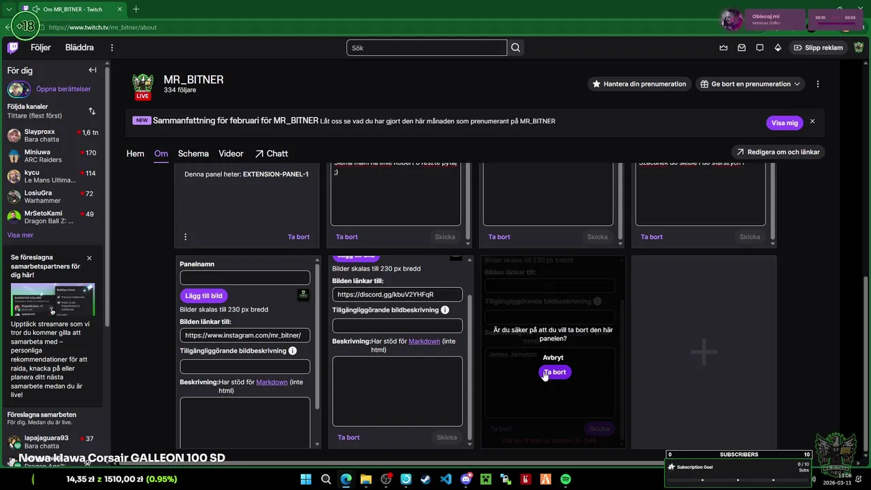The height and width of the screenshot is (490, 871).
Task: Add a new panel with plus
Action: pos(704,352)
